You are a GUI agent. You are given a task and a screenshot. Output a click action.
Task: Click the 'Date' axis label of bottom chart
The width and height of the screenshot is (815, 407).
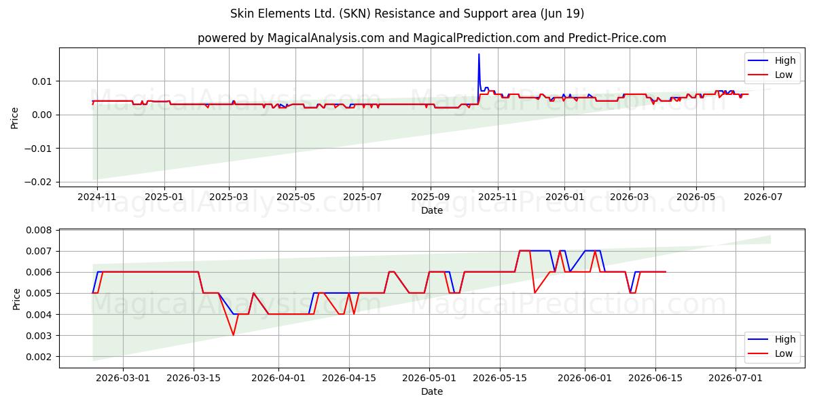pos(432,391)
